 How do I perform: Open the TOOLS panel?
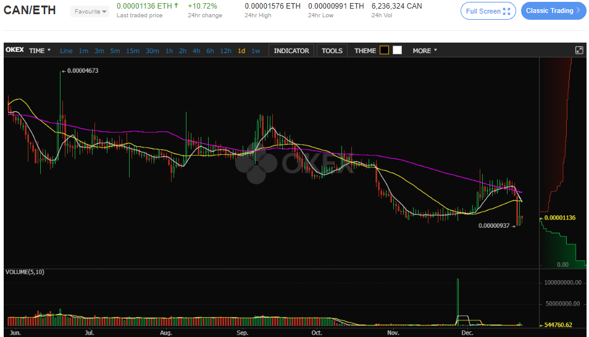[x=332, y=51]
